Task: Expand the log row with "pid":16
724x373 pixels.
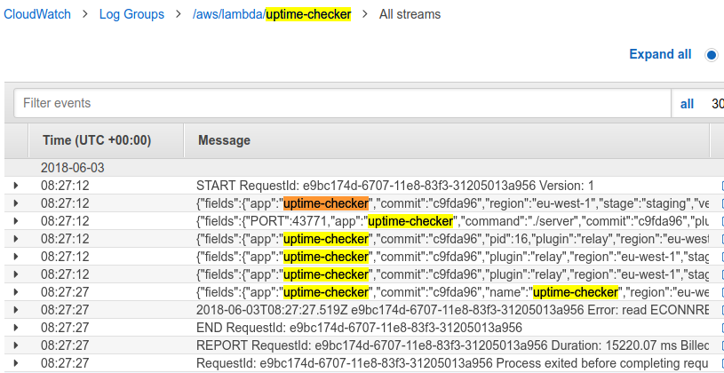Action: [16, 239]
